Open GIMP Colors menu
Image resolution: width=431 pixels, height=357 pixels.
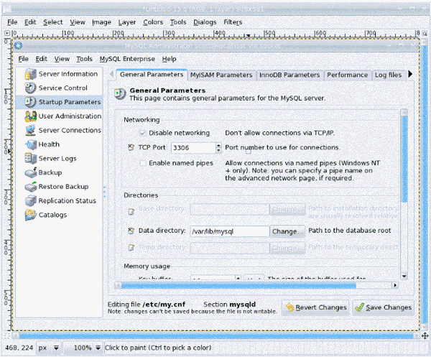[x=153, y=22]
